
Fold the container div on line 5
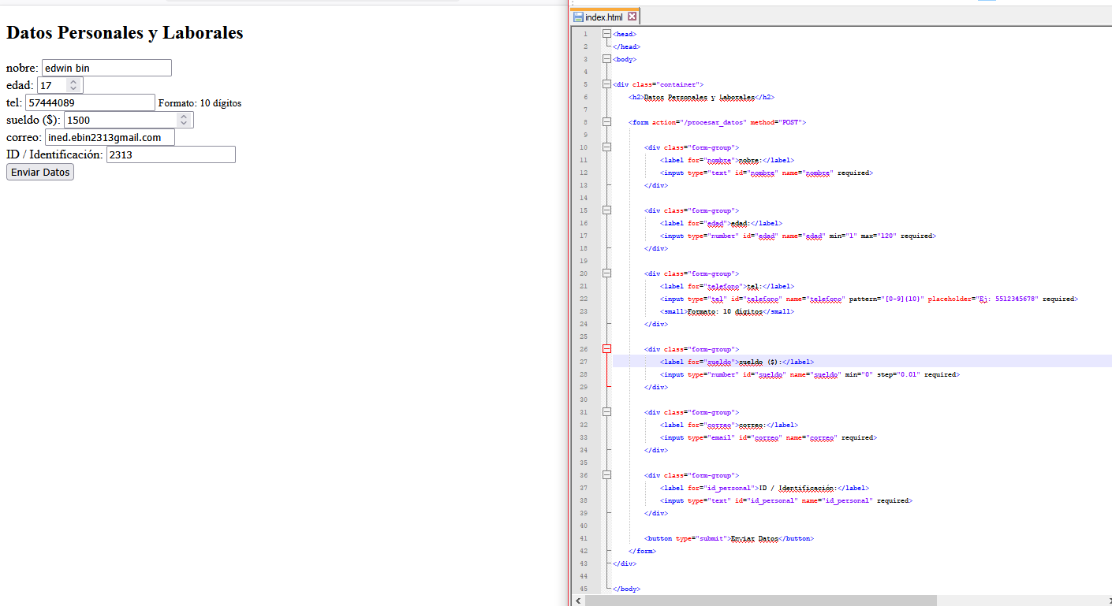[606, 84]
